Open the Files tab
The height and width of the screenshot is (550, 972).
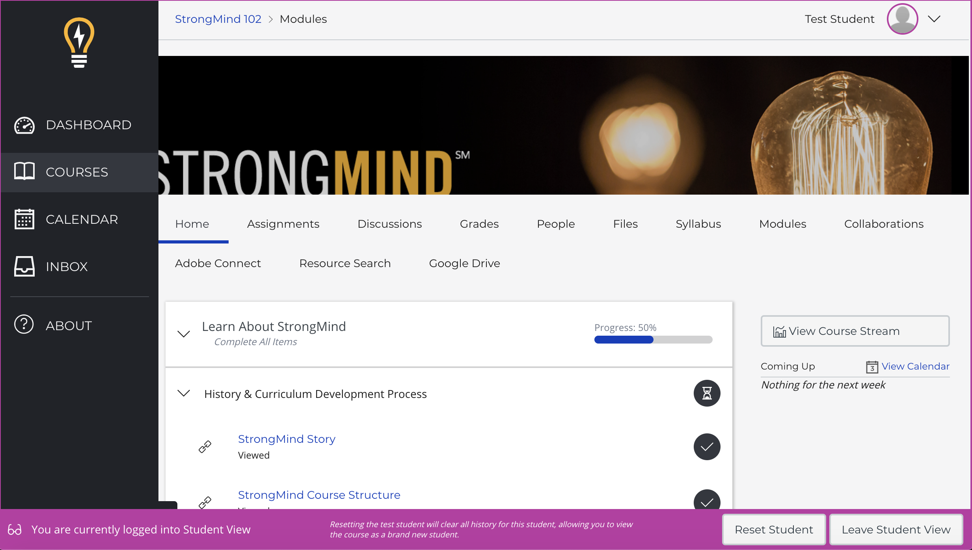click(x=625, y=224)
